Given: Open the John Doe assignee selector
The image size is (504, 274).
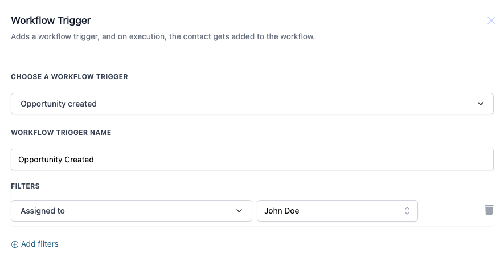Looking at the screenshot, I should click(x=337, y=211).
